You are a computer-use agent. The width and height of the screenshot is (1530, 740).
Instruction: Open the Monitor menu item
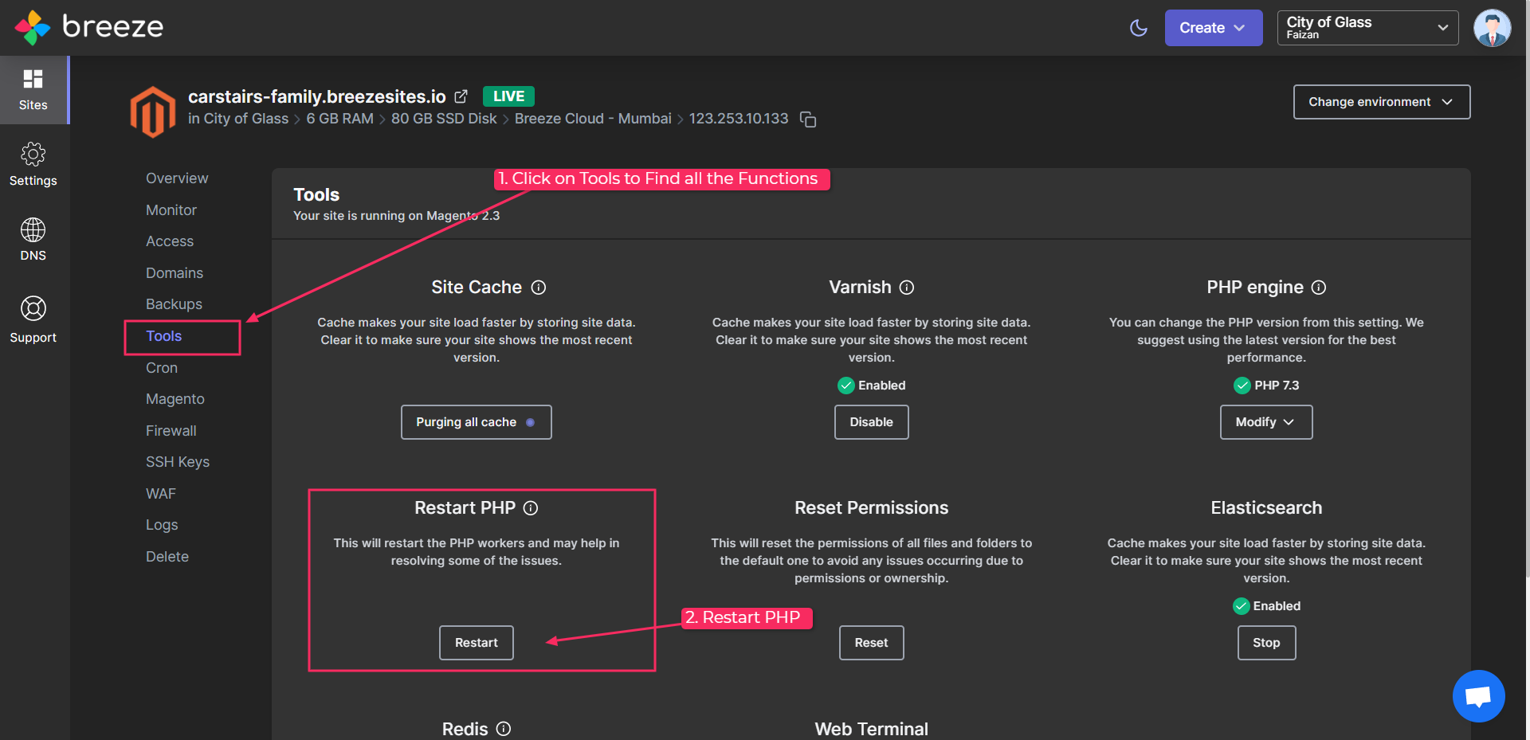tap(171, 210)
